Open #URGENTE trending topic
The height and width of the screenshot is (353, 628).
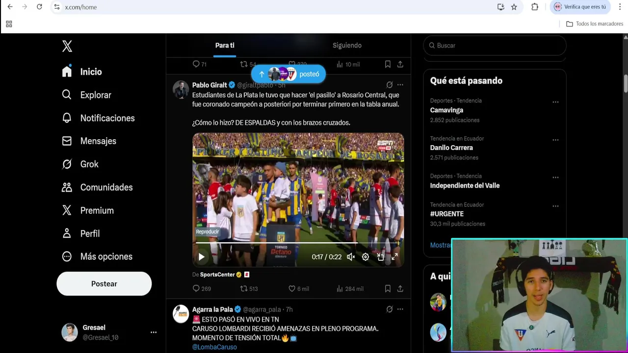coord(447,214)
